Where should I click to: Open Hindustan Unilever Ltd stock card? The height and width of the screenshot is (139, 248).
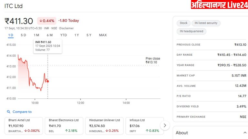pos(104,125)
